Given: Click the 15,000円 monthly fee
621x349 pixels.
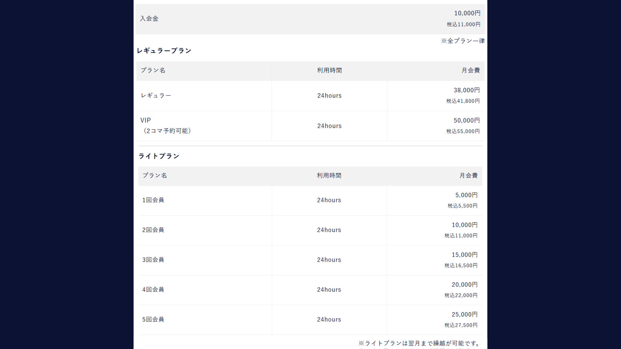Looking at the screenshot, I should click(x=464, y=255).
